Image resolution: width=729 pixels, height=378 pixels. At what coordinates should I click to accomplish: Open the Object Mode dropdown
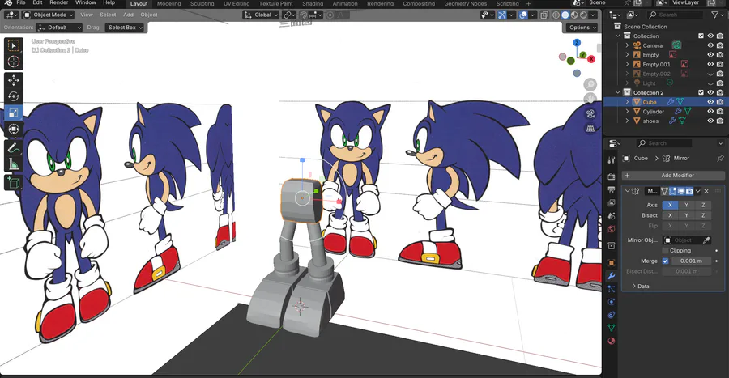click(49, 15)
